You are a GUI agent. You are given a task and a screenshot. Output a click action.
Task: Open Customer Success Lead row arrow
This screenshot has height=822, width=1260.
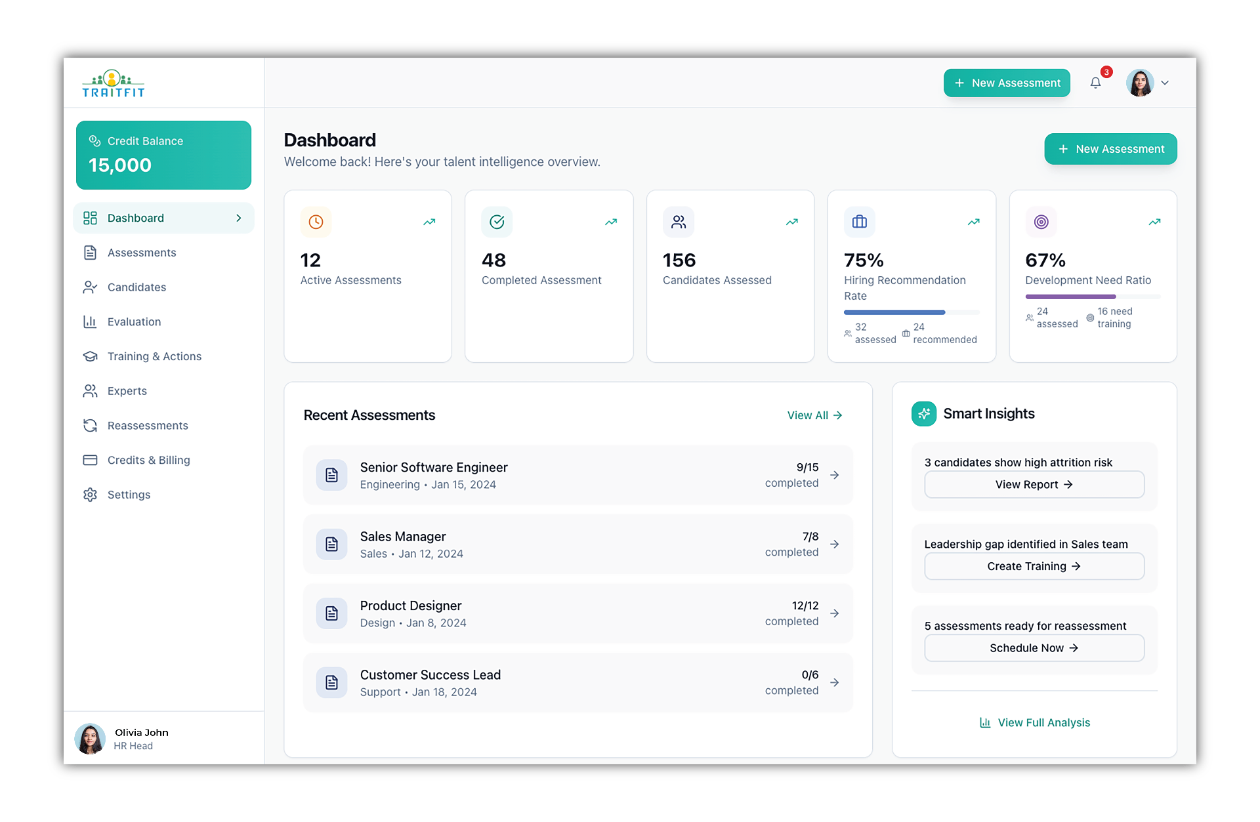pyautogui.click(x=835, y=683)
